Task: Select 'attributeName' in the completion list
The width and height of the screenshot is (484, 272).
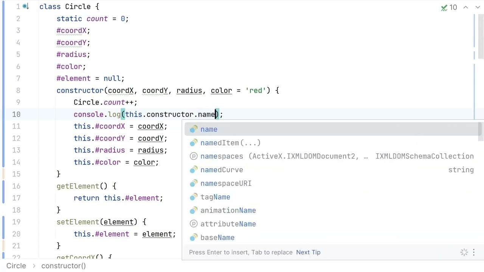Action: click(331, 224)
